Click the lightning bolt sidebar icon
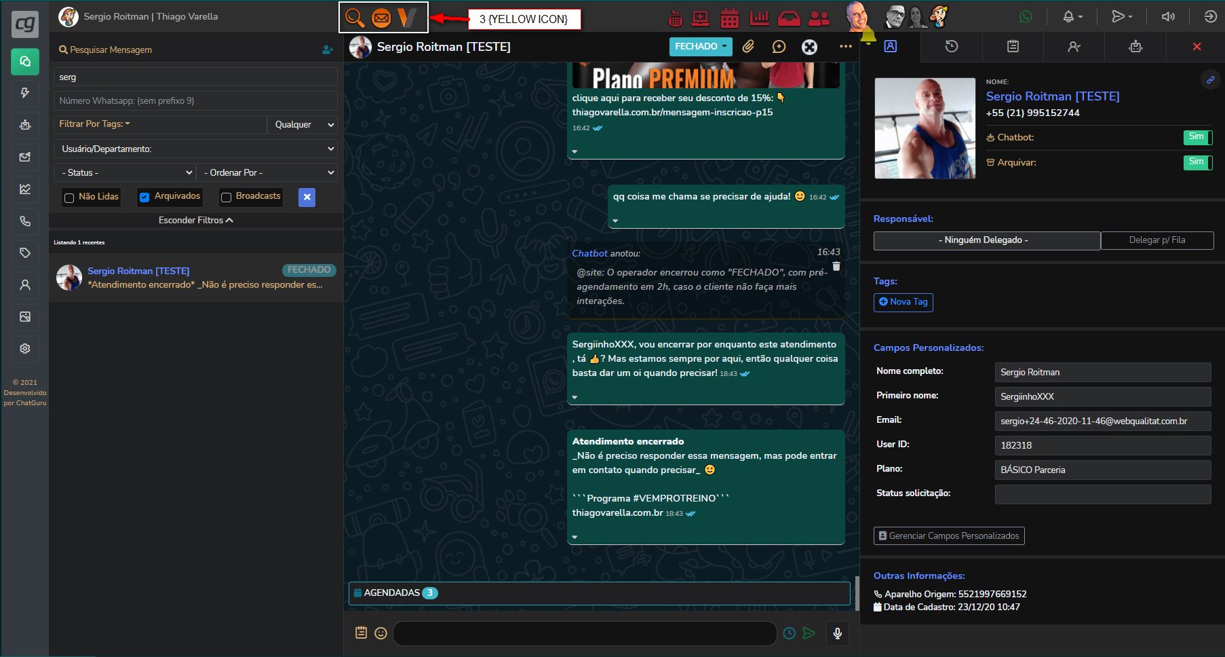The height and width of the screenshot is (657, 1225). pos(25,93)
